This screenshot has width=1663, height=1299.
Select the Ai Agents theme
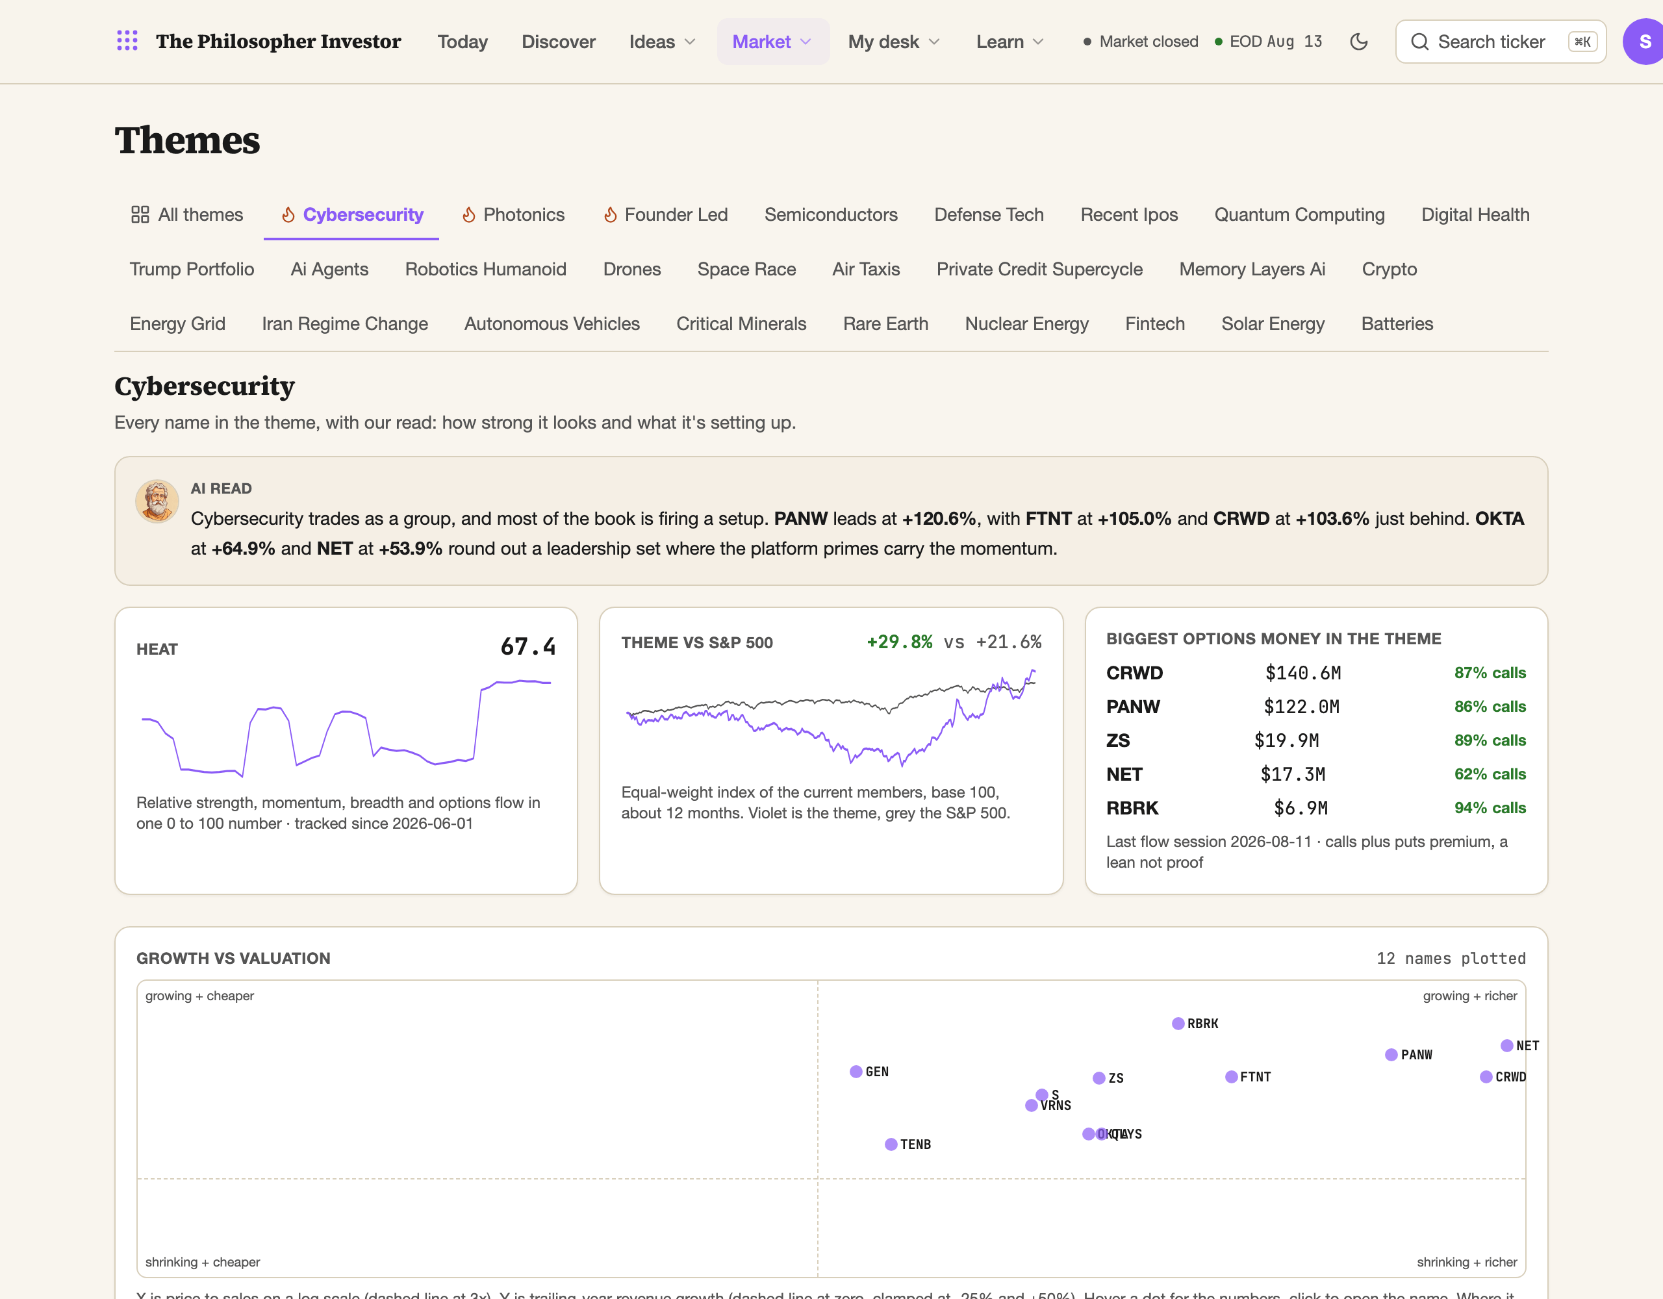pos(329,269)
